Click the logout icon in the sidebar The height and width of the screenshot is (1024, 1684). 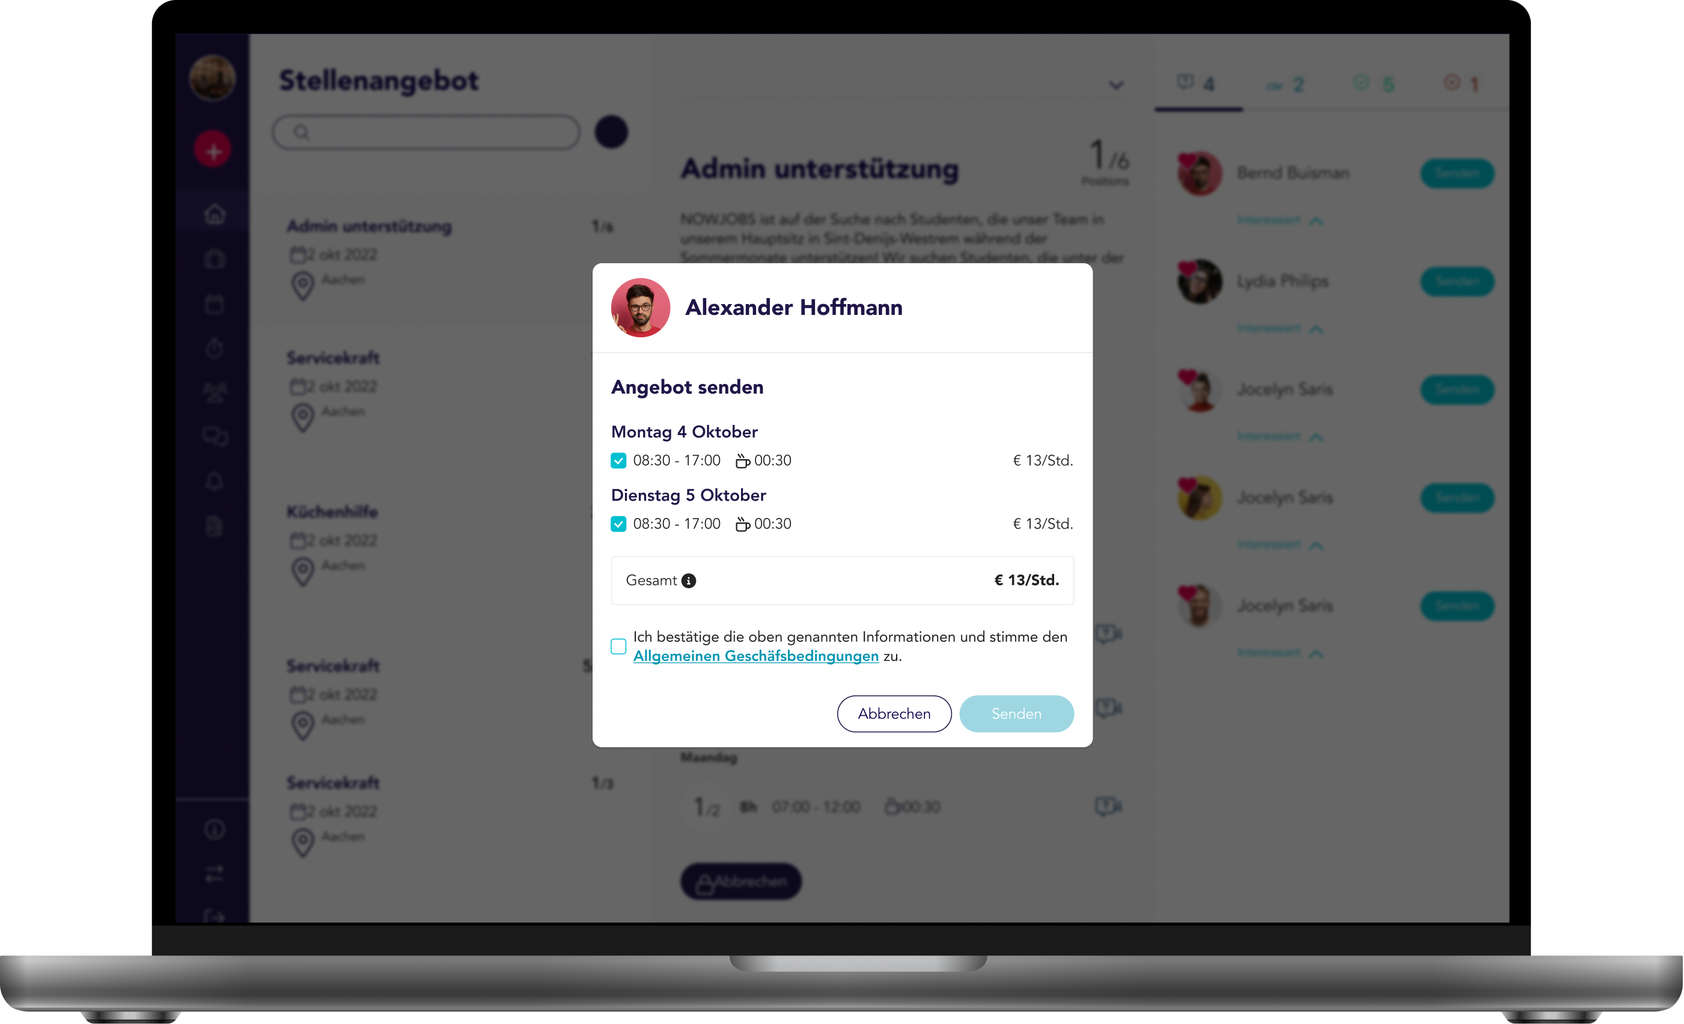tap(215, 916)
